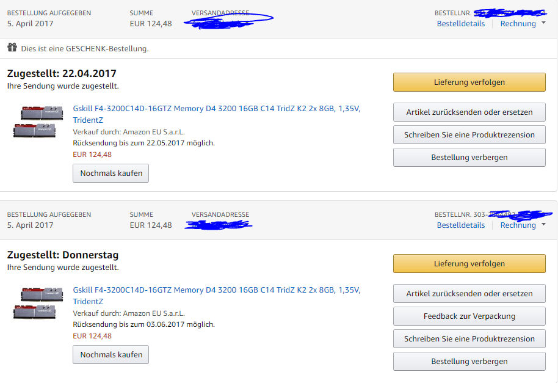This screenshot has width=558, height=383.
Task: Click the gift box icon
Action: pos(12,48)
